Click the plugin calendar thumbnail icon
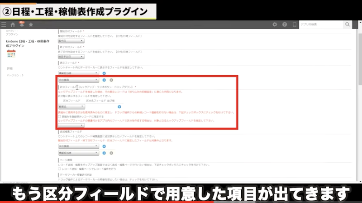This screenshot has height=203, width=362. pyautogui.click(x=11, y=53)
